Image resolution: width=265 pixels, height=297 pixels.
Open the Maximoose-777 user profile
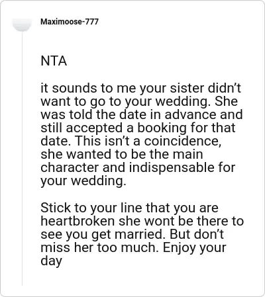tap(70, 22)
